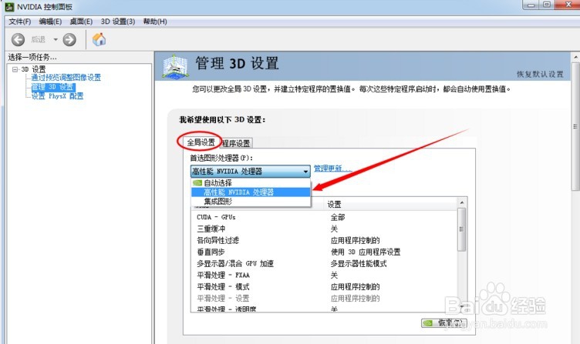This screenshot has width=580, height=344.
Task: Click the 设置 column header
Action: pos(390,204)
